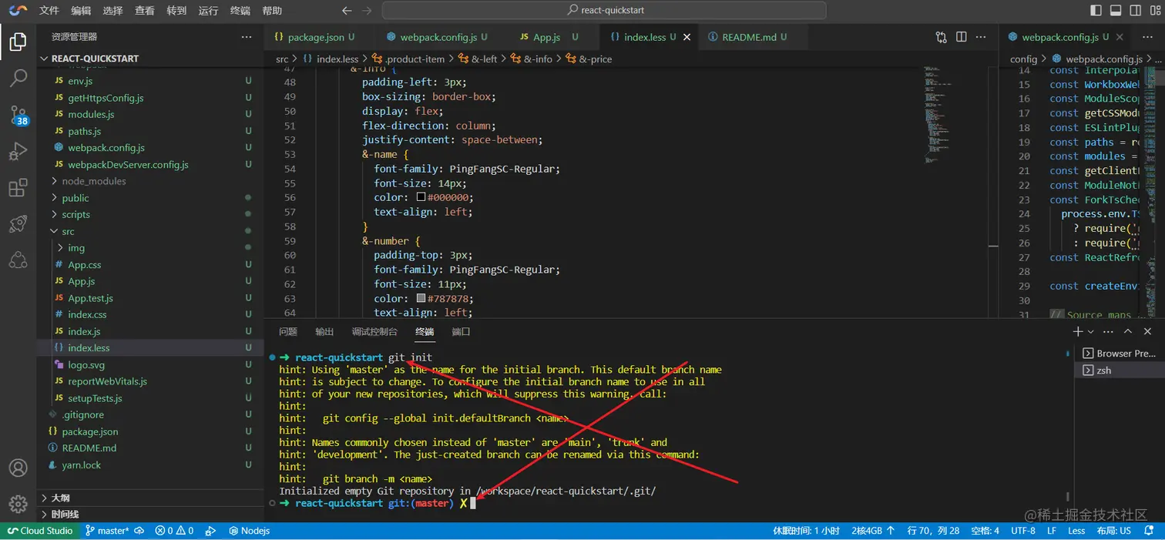Switch to the 调试控制台 debug console tab
1165x540 pixels.
(374, 332)
